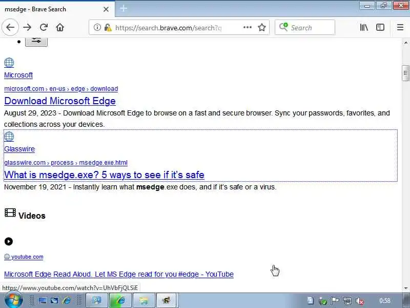Open a new tab with plus button
410x308 pixels.
[124, 9]
